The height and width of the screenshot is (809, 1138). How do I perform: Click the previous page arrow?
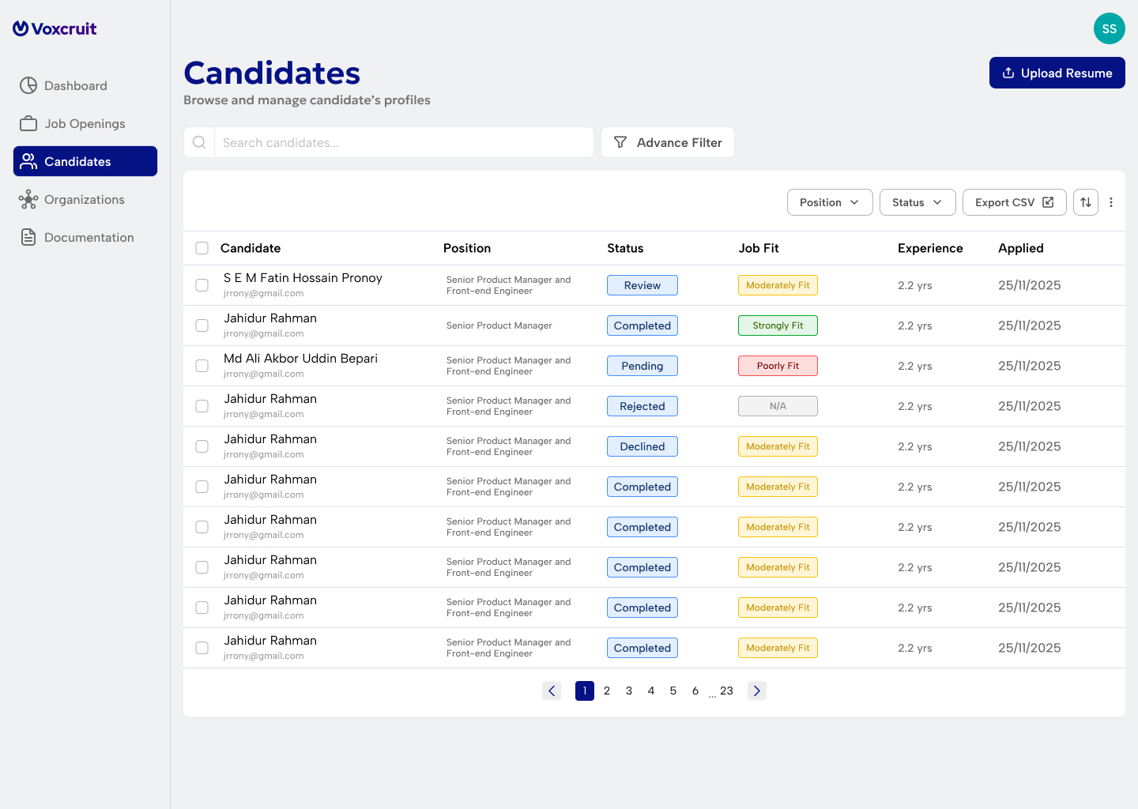(x=552, y=690)
